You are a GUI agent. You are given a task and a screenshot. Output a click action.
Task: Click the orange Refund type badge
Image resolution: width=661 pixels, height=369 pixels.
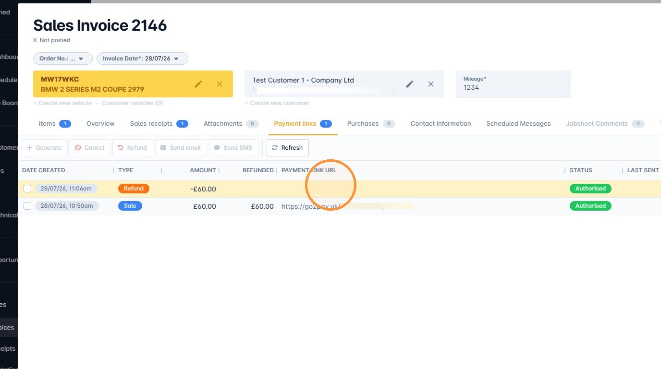134,189
